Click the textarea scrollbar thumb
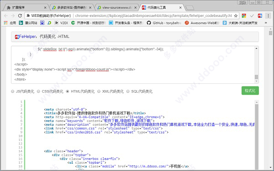The image size is (274, 171). 256,77
